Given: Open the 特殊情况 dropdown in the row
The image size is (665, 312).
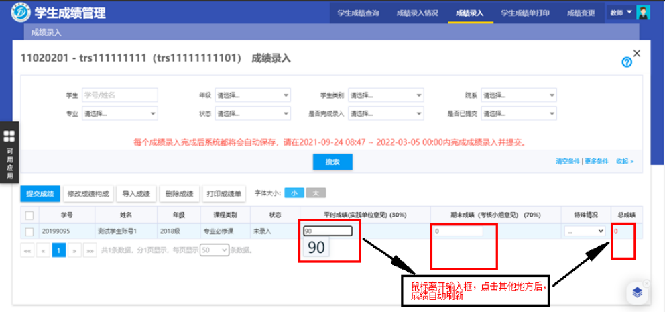Looking at the screenshot, I should coord(585,231).
